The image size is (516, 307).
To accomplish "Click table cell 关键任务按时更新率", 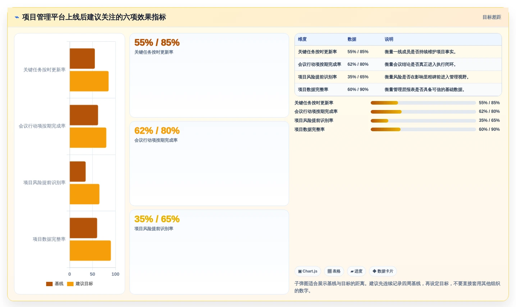I will pyautogui.click(x=318, y=52).
